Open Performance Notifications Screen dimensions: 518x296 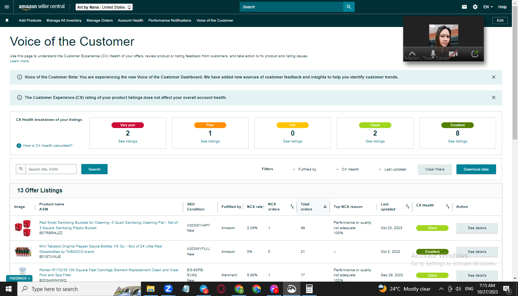coord(170,21)
